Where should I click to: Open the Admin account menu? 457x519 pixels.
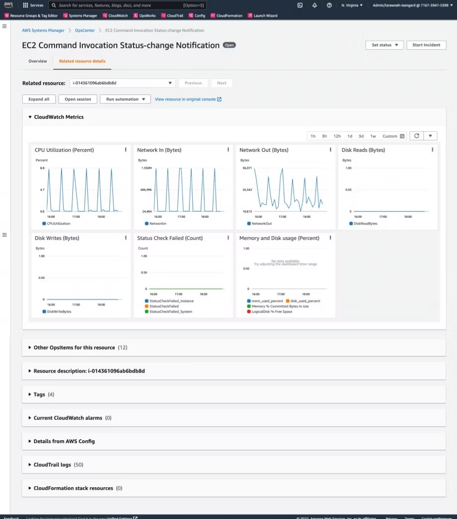pos(413,5)
